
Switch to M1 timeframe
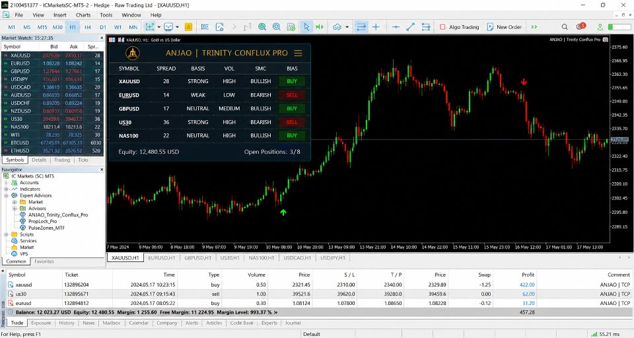click(x=12, y=27)
